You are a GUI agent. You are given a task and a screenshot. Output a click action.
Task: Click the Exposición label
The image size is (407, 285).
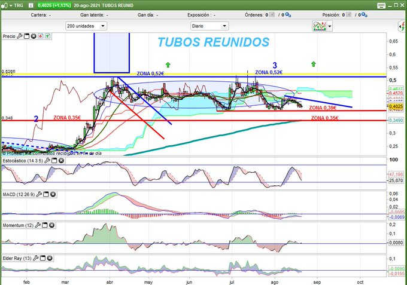[201, 15]
